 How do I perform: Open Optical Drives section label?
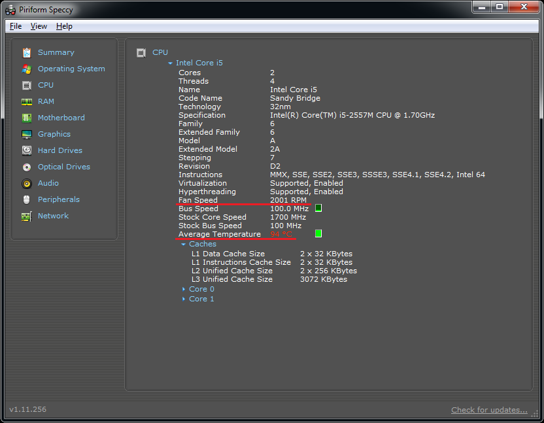[x=64, y=167]
